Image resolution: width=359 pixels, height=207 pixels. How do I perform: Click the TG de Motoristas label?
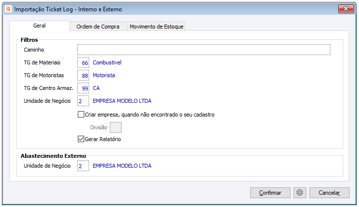tap(44, 75)
